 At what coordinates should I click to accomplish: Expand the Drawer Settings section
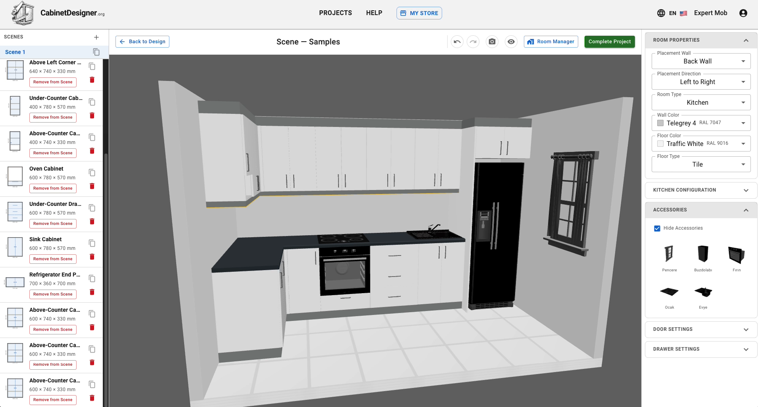coord(701,349)
